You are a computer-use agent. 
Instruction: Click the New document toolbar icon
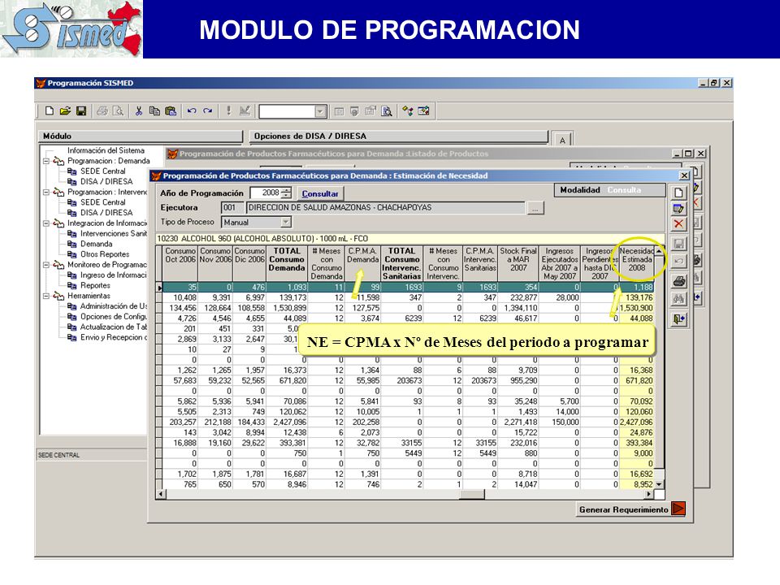50,111
